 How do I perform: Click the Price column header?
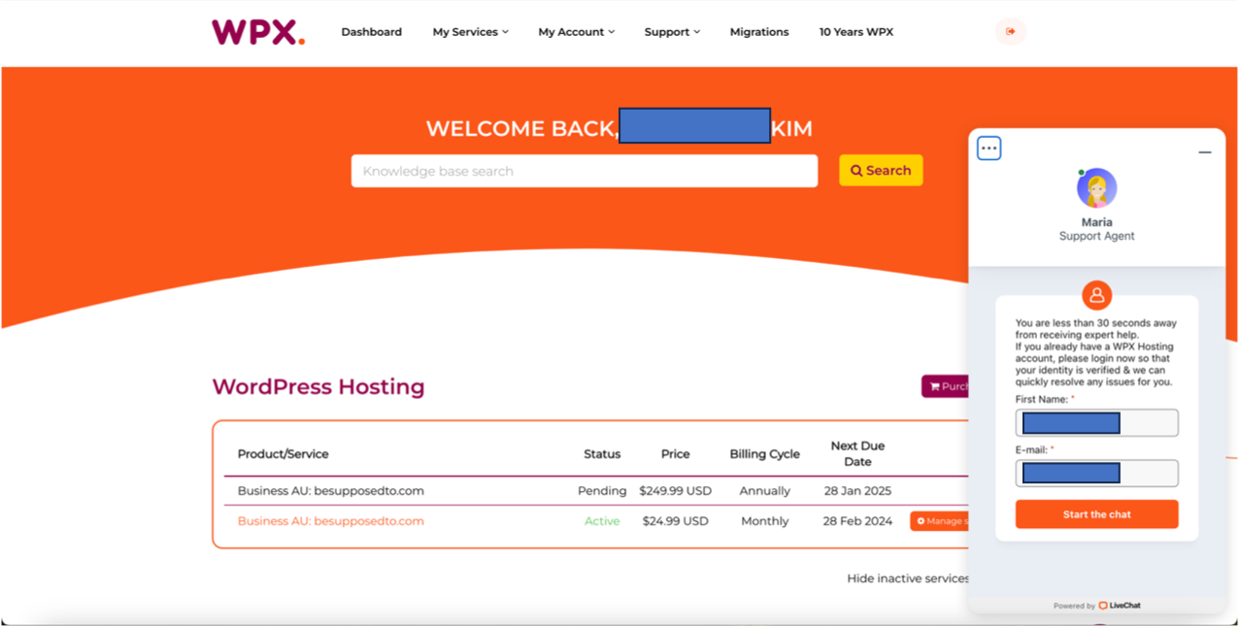coord(676,454)
